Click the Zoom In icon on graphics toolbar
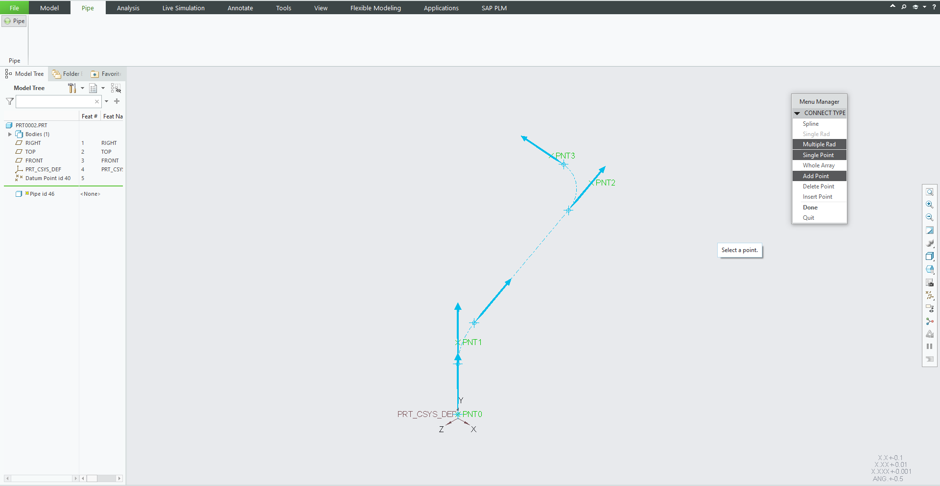Viewport: 940px width, 486px height. click(x=930, y=205)
